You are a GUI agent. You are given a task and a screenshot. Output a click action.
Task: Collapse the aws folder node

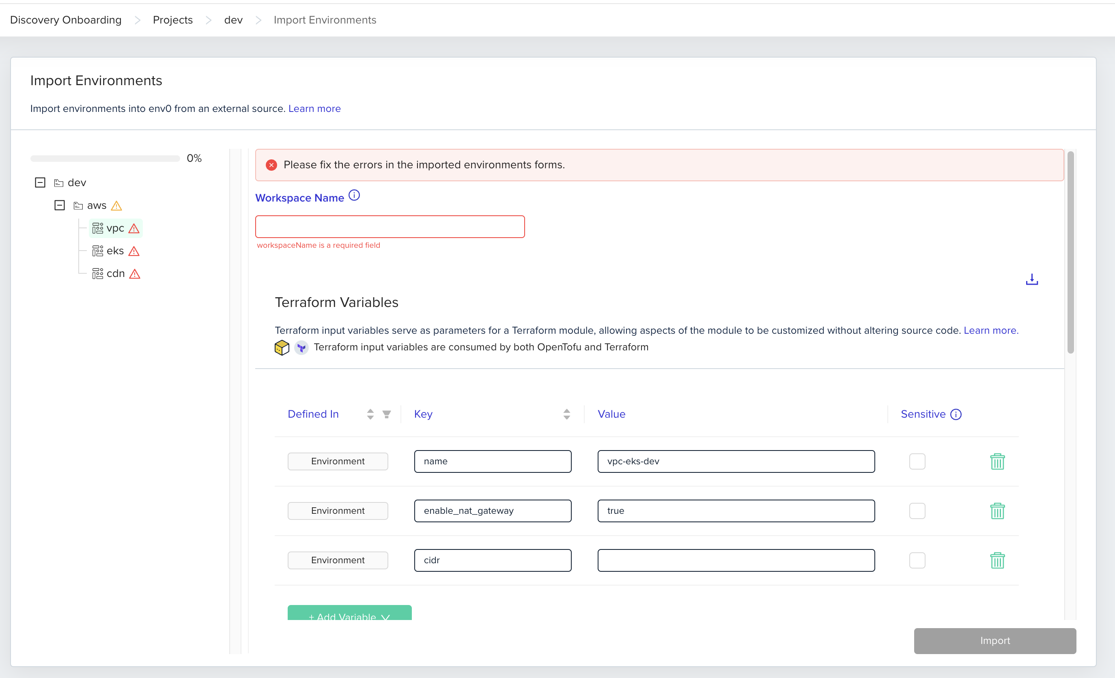coord(59,205)
